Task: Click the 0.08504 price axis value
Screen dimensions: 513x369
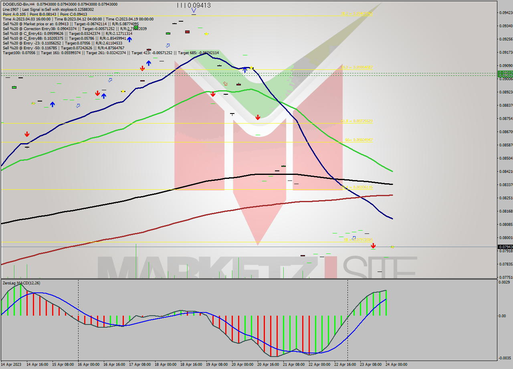Action: (x=507, y=158)
